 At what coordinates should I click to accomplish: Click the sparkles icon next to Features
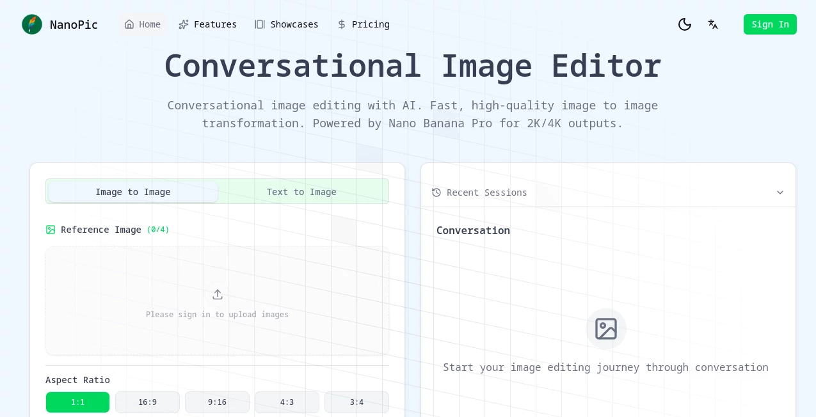184,24
